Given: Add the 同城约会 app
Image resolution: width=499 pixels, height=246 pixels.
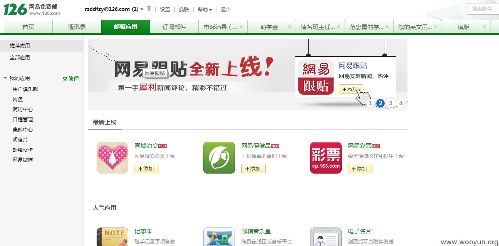Looking at the screenshot, I should tap(147, 168).
